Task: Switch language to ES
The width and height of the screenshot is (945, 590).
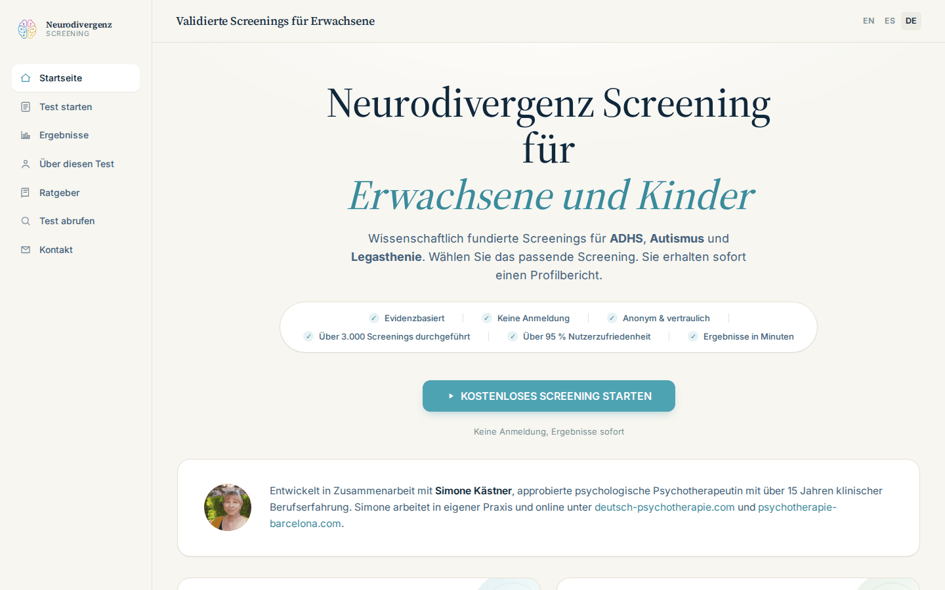Action: (x=890, y=21)
